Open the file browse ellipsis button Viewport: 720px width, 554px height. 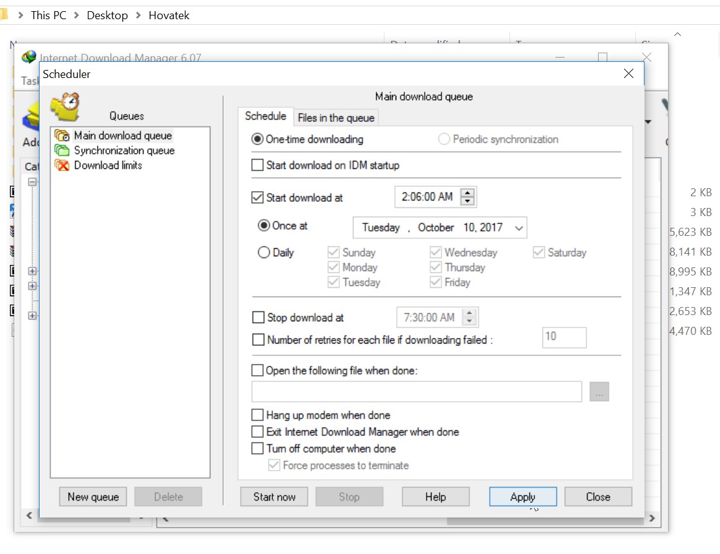click(599, 391)
